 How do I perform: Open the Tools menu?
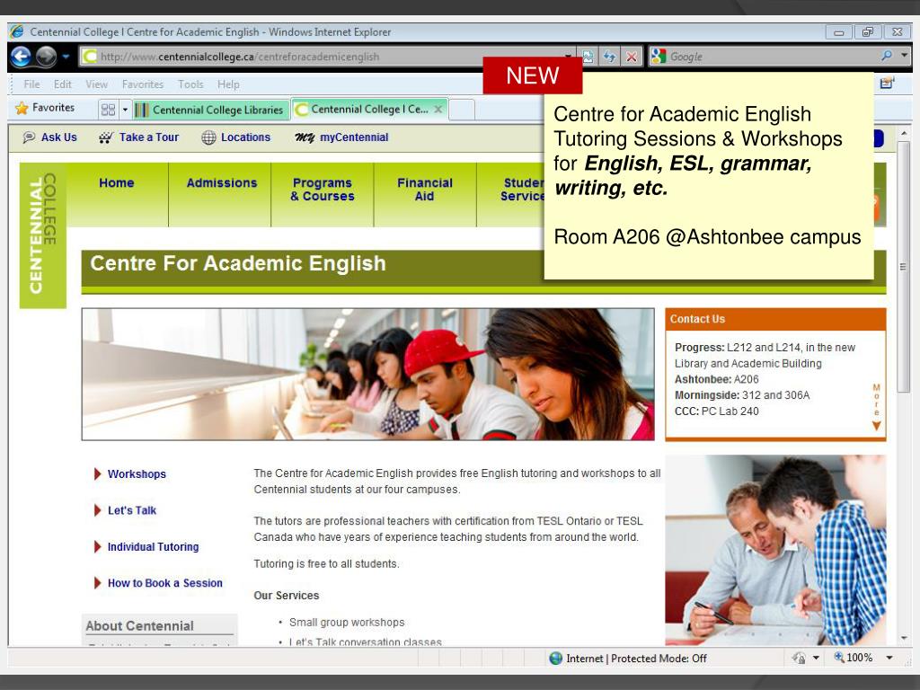(190, 84)
